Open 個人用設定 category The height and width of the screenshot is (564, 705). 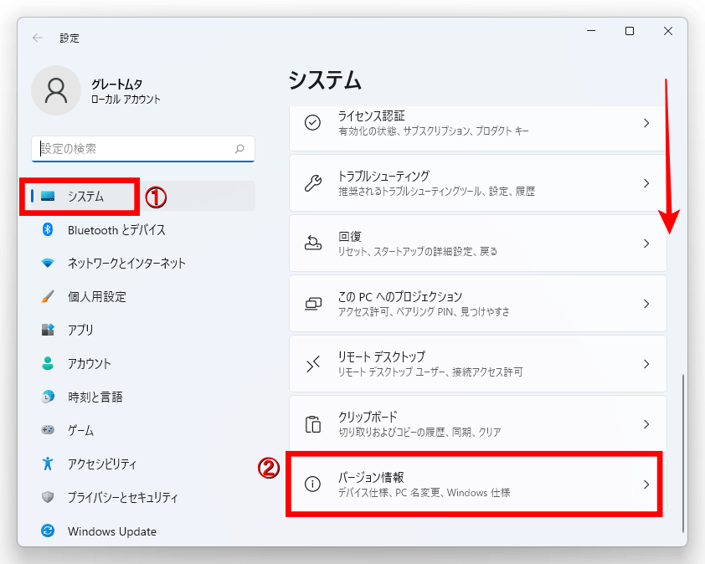143,296
